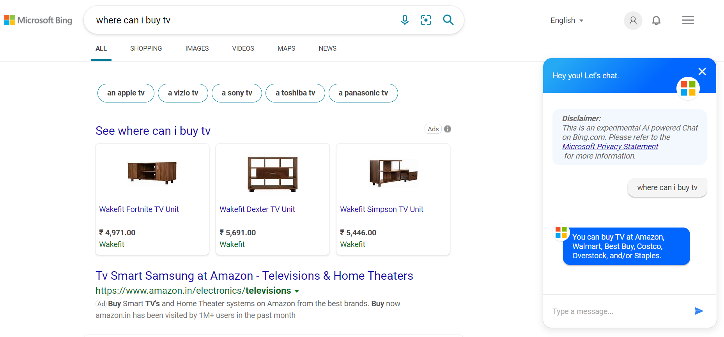Open Tv Smart Samsung at Amazon result
724x337 pixels.
(x=254, y=276)
